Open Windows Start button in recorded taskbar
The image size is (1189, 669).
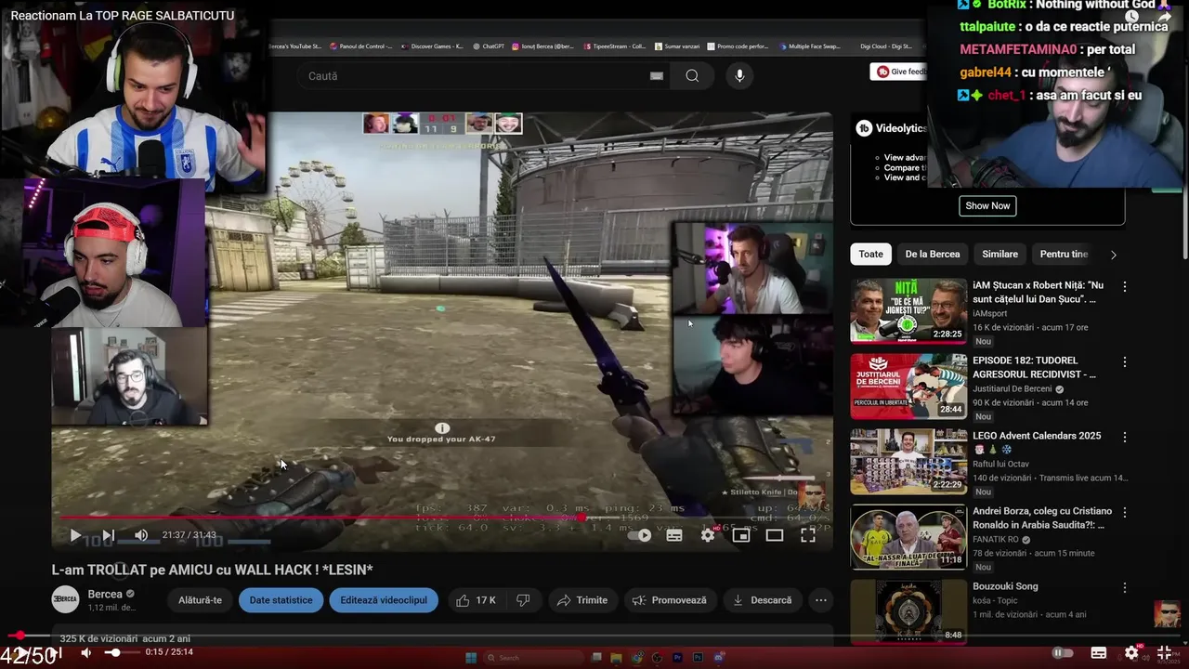coord(471,658)
